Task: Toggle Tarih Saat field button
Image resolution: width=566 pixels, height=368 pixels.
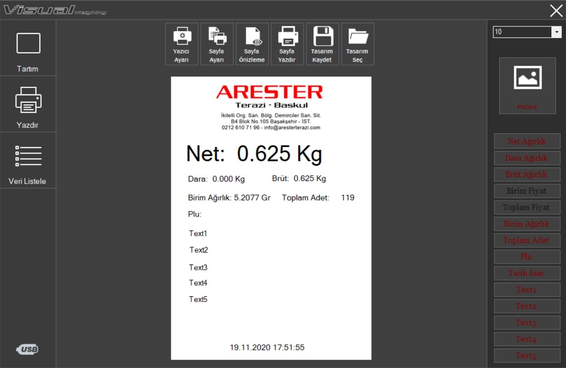Action: [527, 273]
